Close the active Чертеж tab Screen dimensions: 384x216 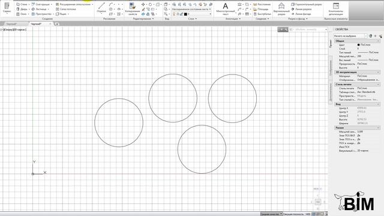50,24
